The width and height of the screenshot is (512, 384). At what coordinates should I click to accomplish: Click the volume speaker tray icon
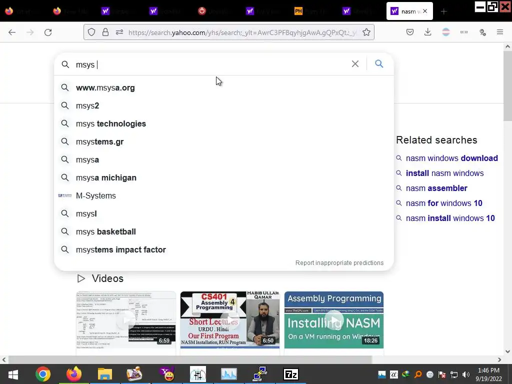click(x=466, y=374)
